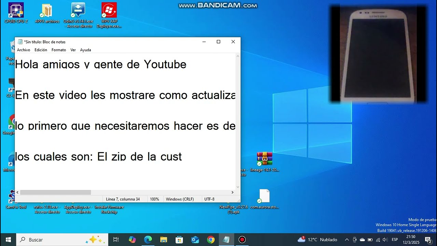
Task: Click 'Línea 7, columna 34' in status bar
Action: pyautogui.click(x=123, y=199)
